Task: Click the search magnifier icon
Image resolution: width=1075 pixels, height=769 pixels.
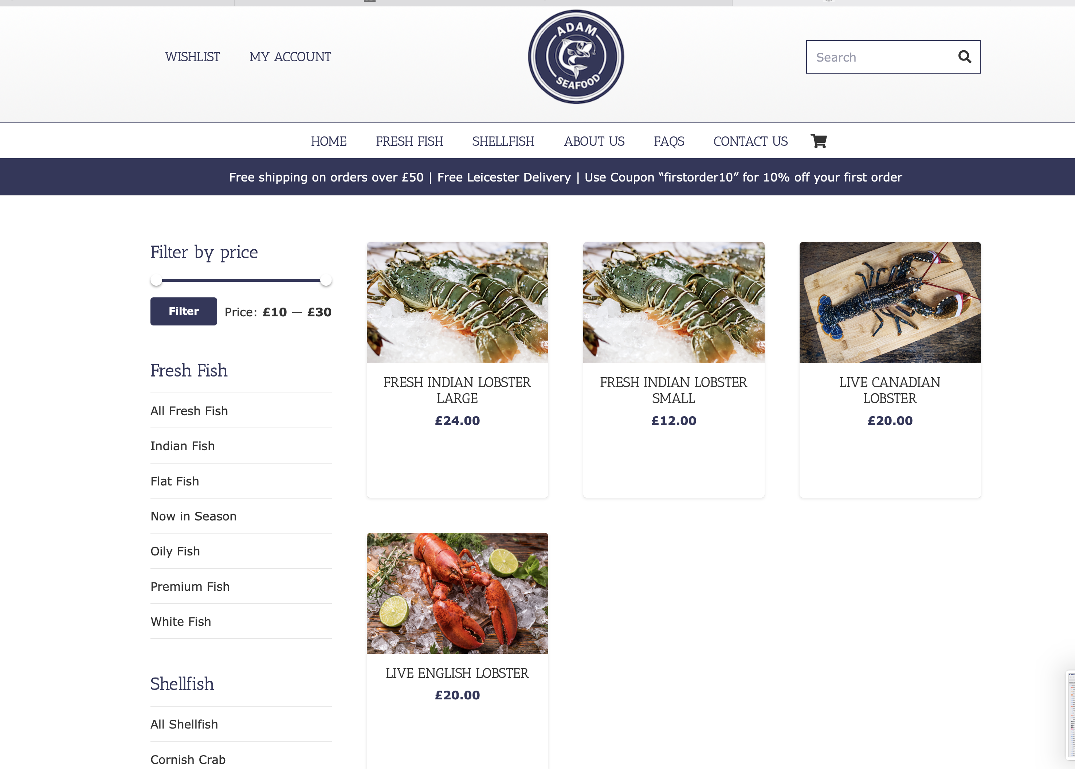Action: coord(964,57)
